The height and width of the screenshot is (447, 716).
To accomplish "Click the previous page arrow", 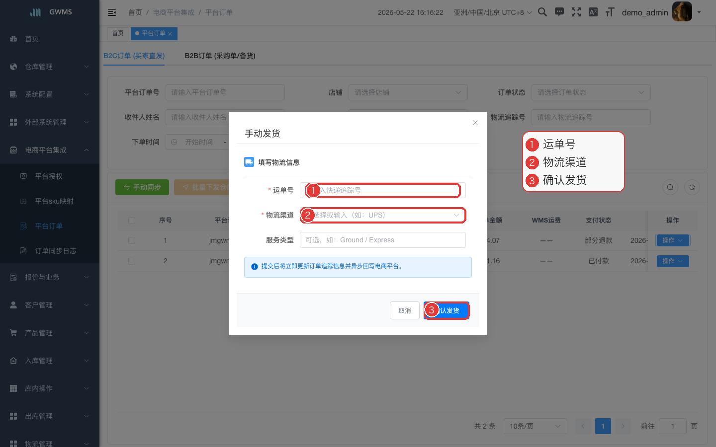I will click(x=583, y=426).
